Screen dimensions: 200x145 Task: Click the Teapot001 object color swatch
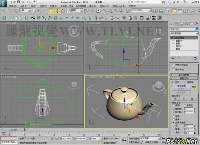[x=197, y=29]
